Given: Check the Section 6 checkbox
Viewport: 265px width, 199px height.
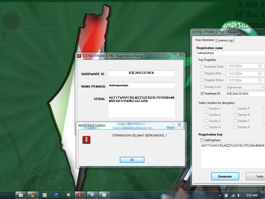Looking at the screenshot, I should tap(235, 115).
